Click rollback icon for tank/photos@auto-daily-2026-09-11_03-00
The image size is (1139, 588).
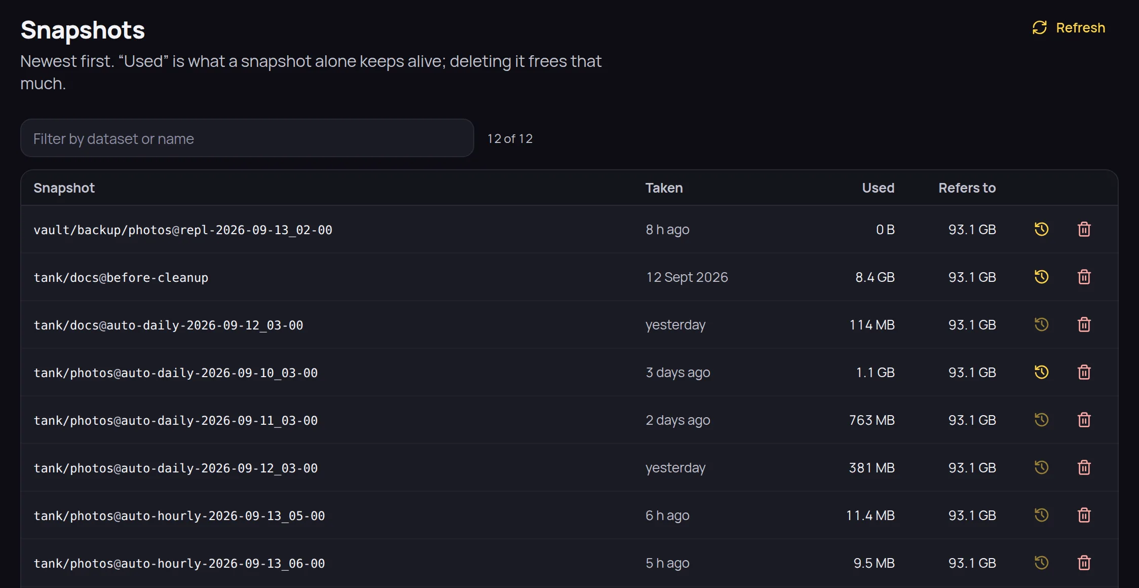(x=1041, y=420)
